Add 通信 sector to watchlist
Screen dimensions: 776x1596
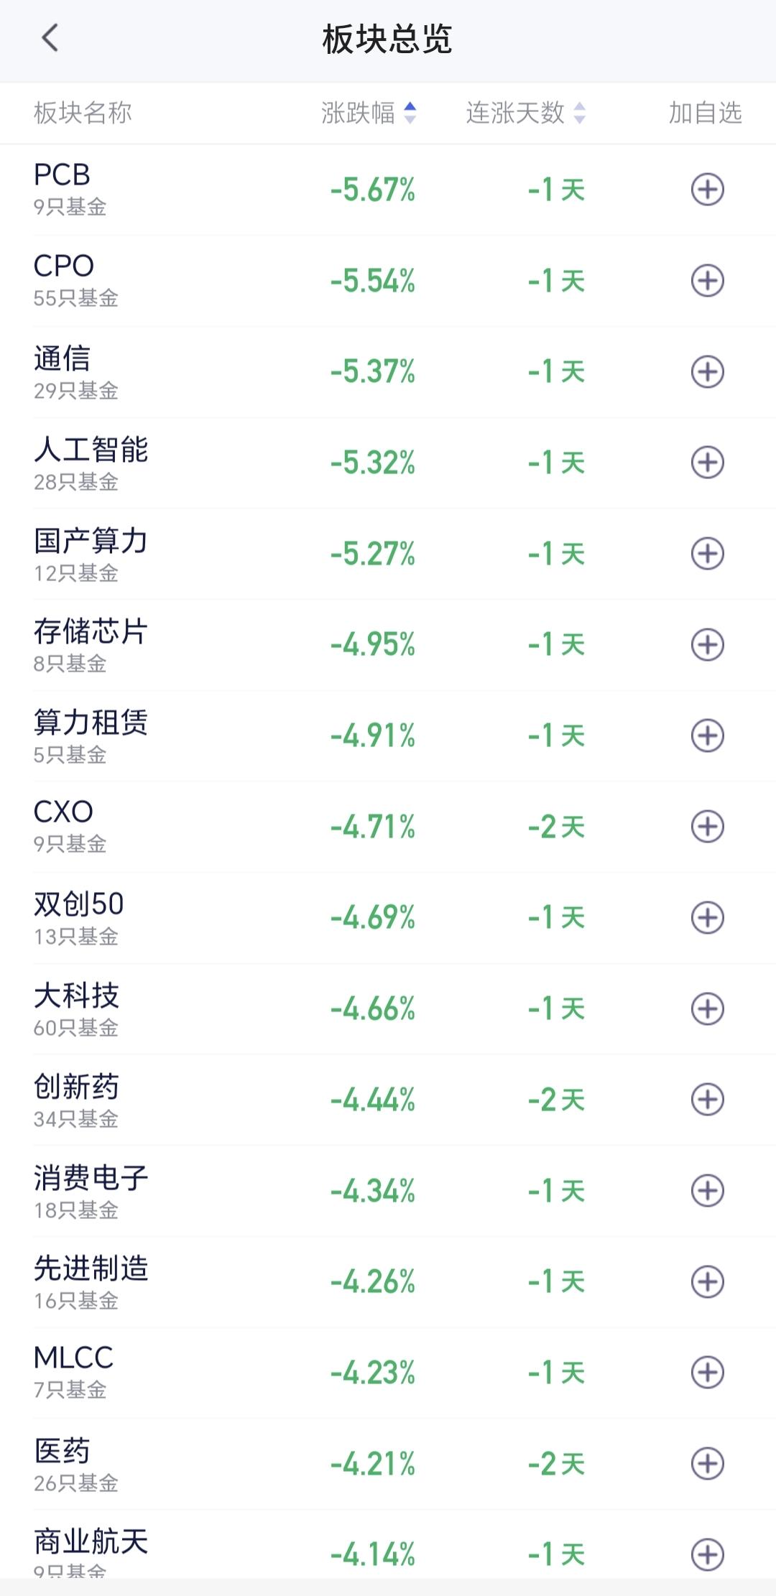pyautogui.click(x=707, y=371)
